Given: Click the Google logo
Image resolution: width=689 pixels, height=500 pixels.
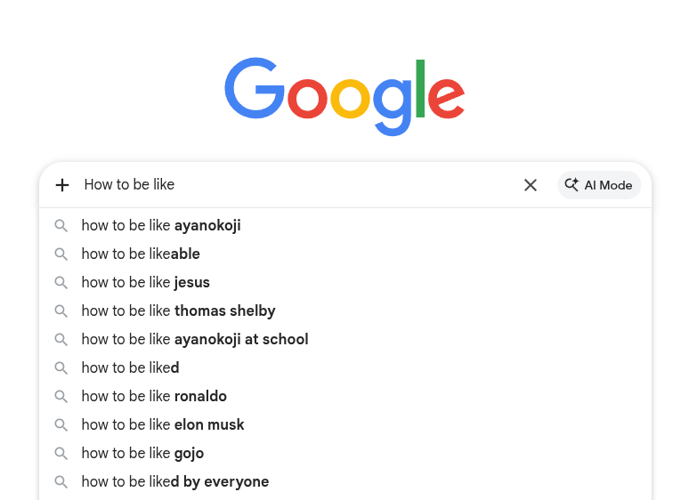Looking at the screenshot, I should point(344,97).
